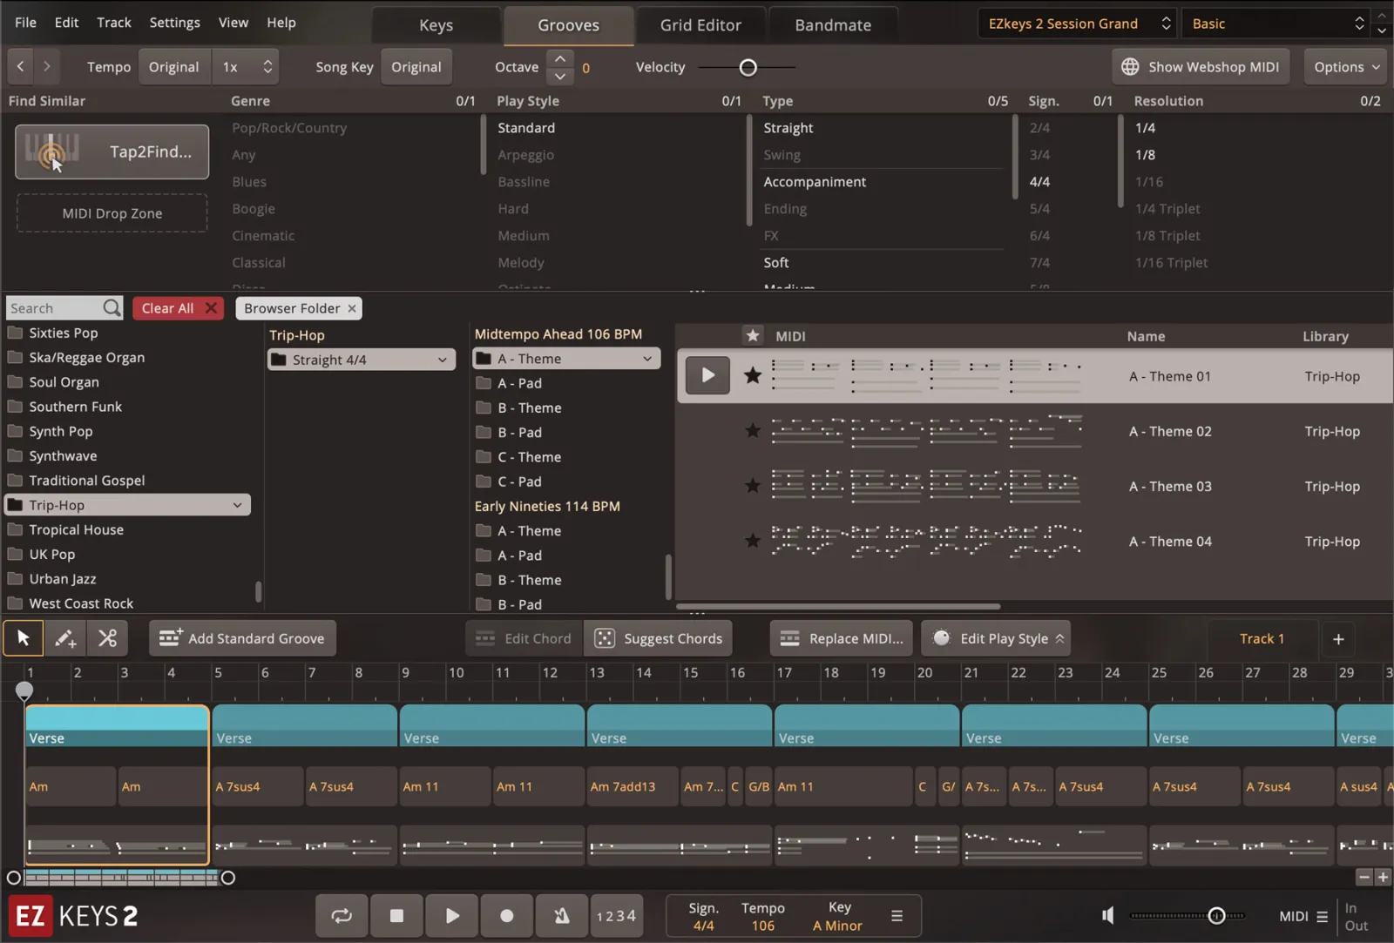Switch to the Keys tab
The height and width of the screenshot is (943, 1394).
(436, 25)
